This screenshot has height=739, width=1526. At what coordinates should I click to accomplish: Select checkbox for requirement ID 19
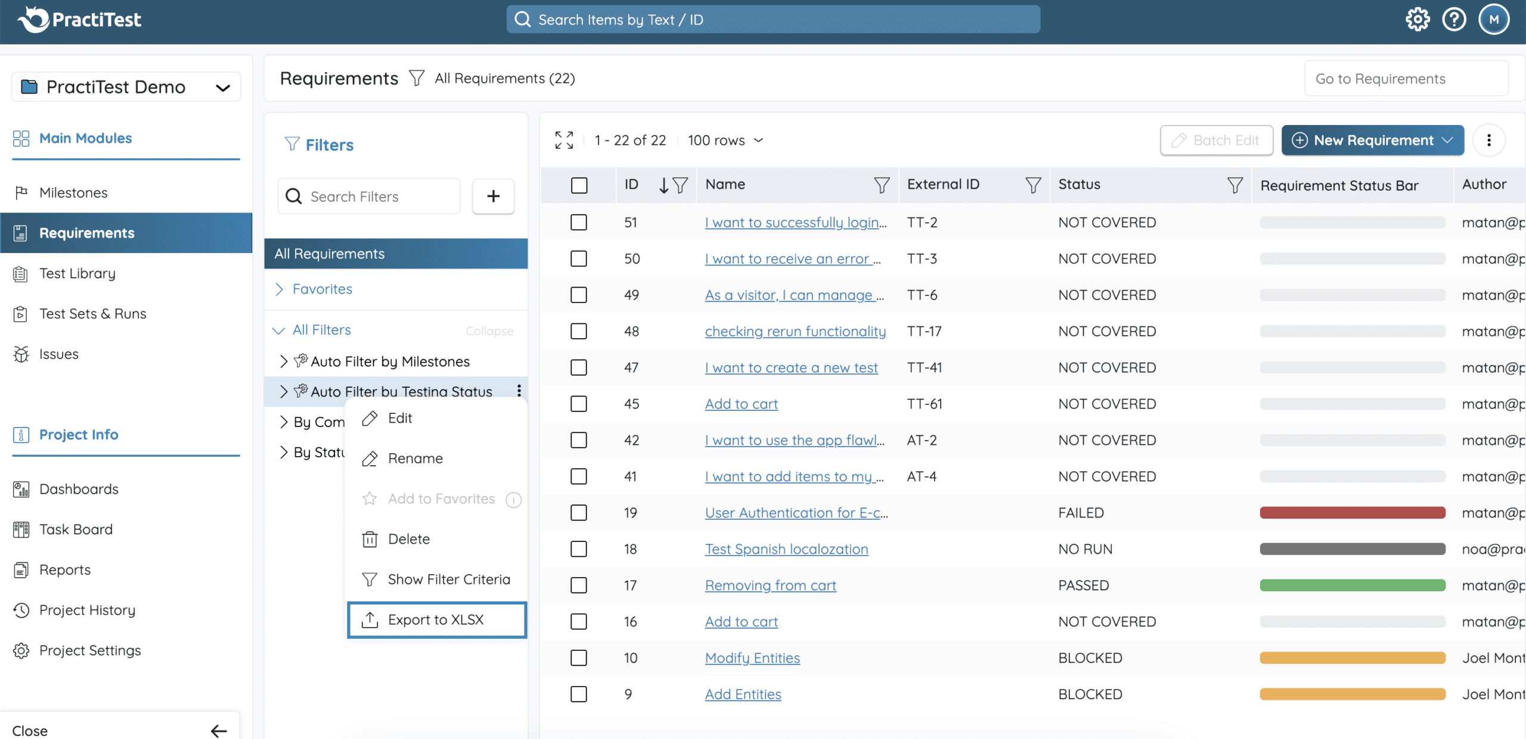click(x=578, y=513)
